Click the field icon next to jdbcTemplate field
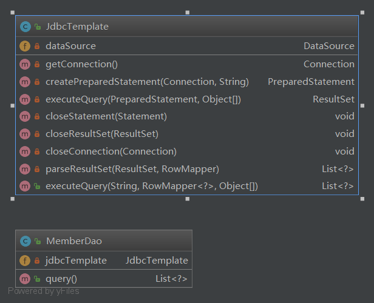The width and height of the screenshot is (374, 303). pos(25,261)
